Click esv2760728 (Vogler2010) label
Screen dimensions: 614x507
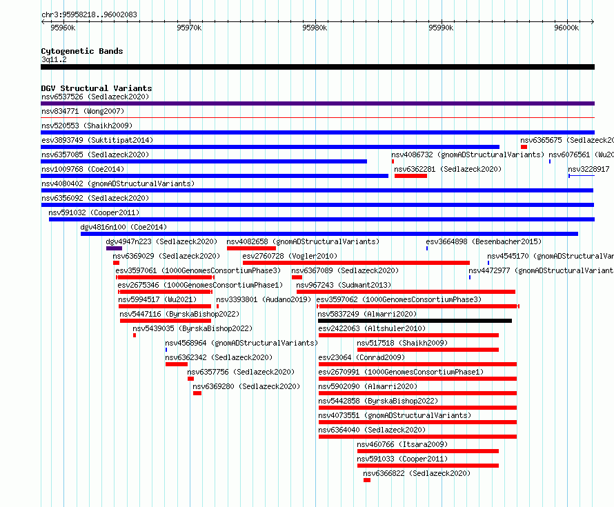pyautogui.click(x=290, y=256)
